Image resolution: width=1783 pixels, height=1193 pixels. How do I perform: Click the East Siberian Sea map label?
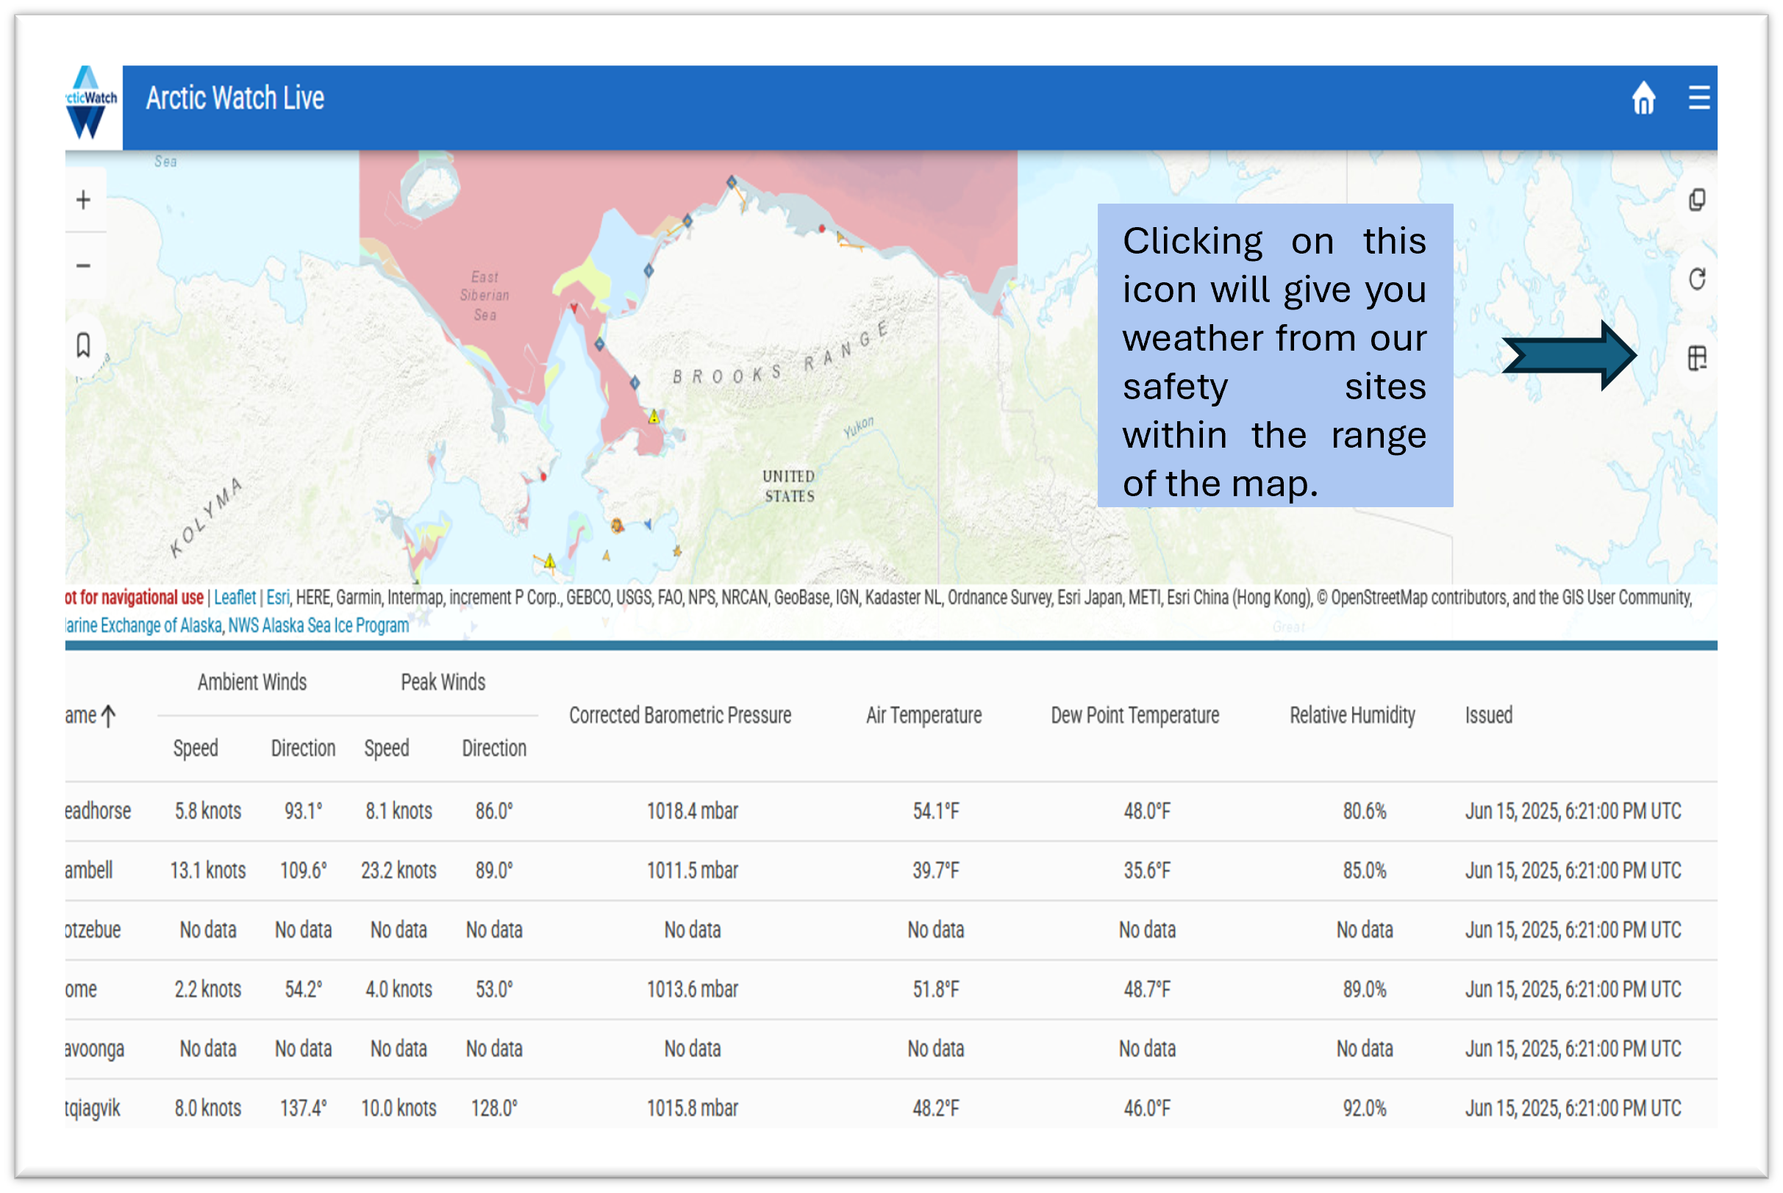pyautogui.click(x=485, y=296)
